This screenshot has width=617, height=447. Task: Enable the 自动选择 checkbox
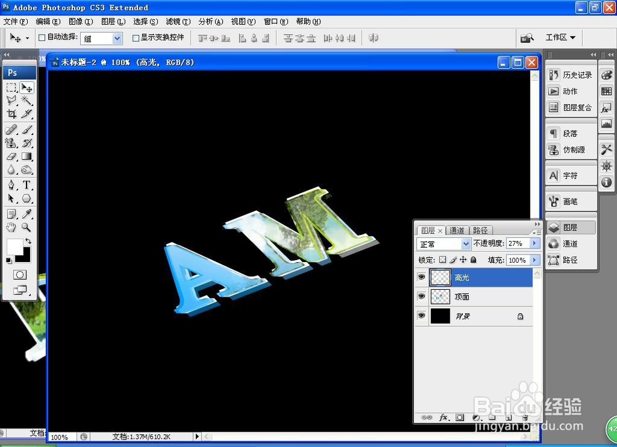42,38
